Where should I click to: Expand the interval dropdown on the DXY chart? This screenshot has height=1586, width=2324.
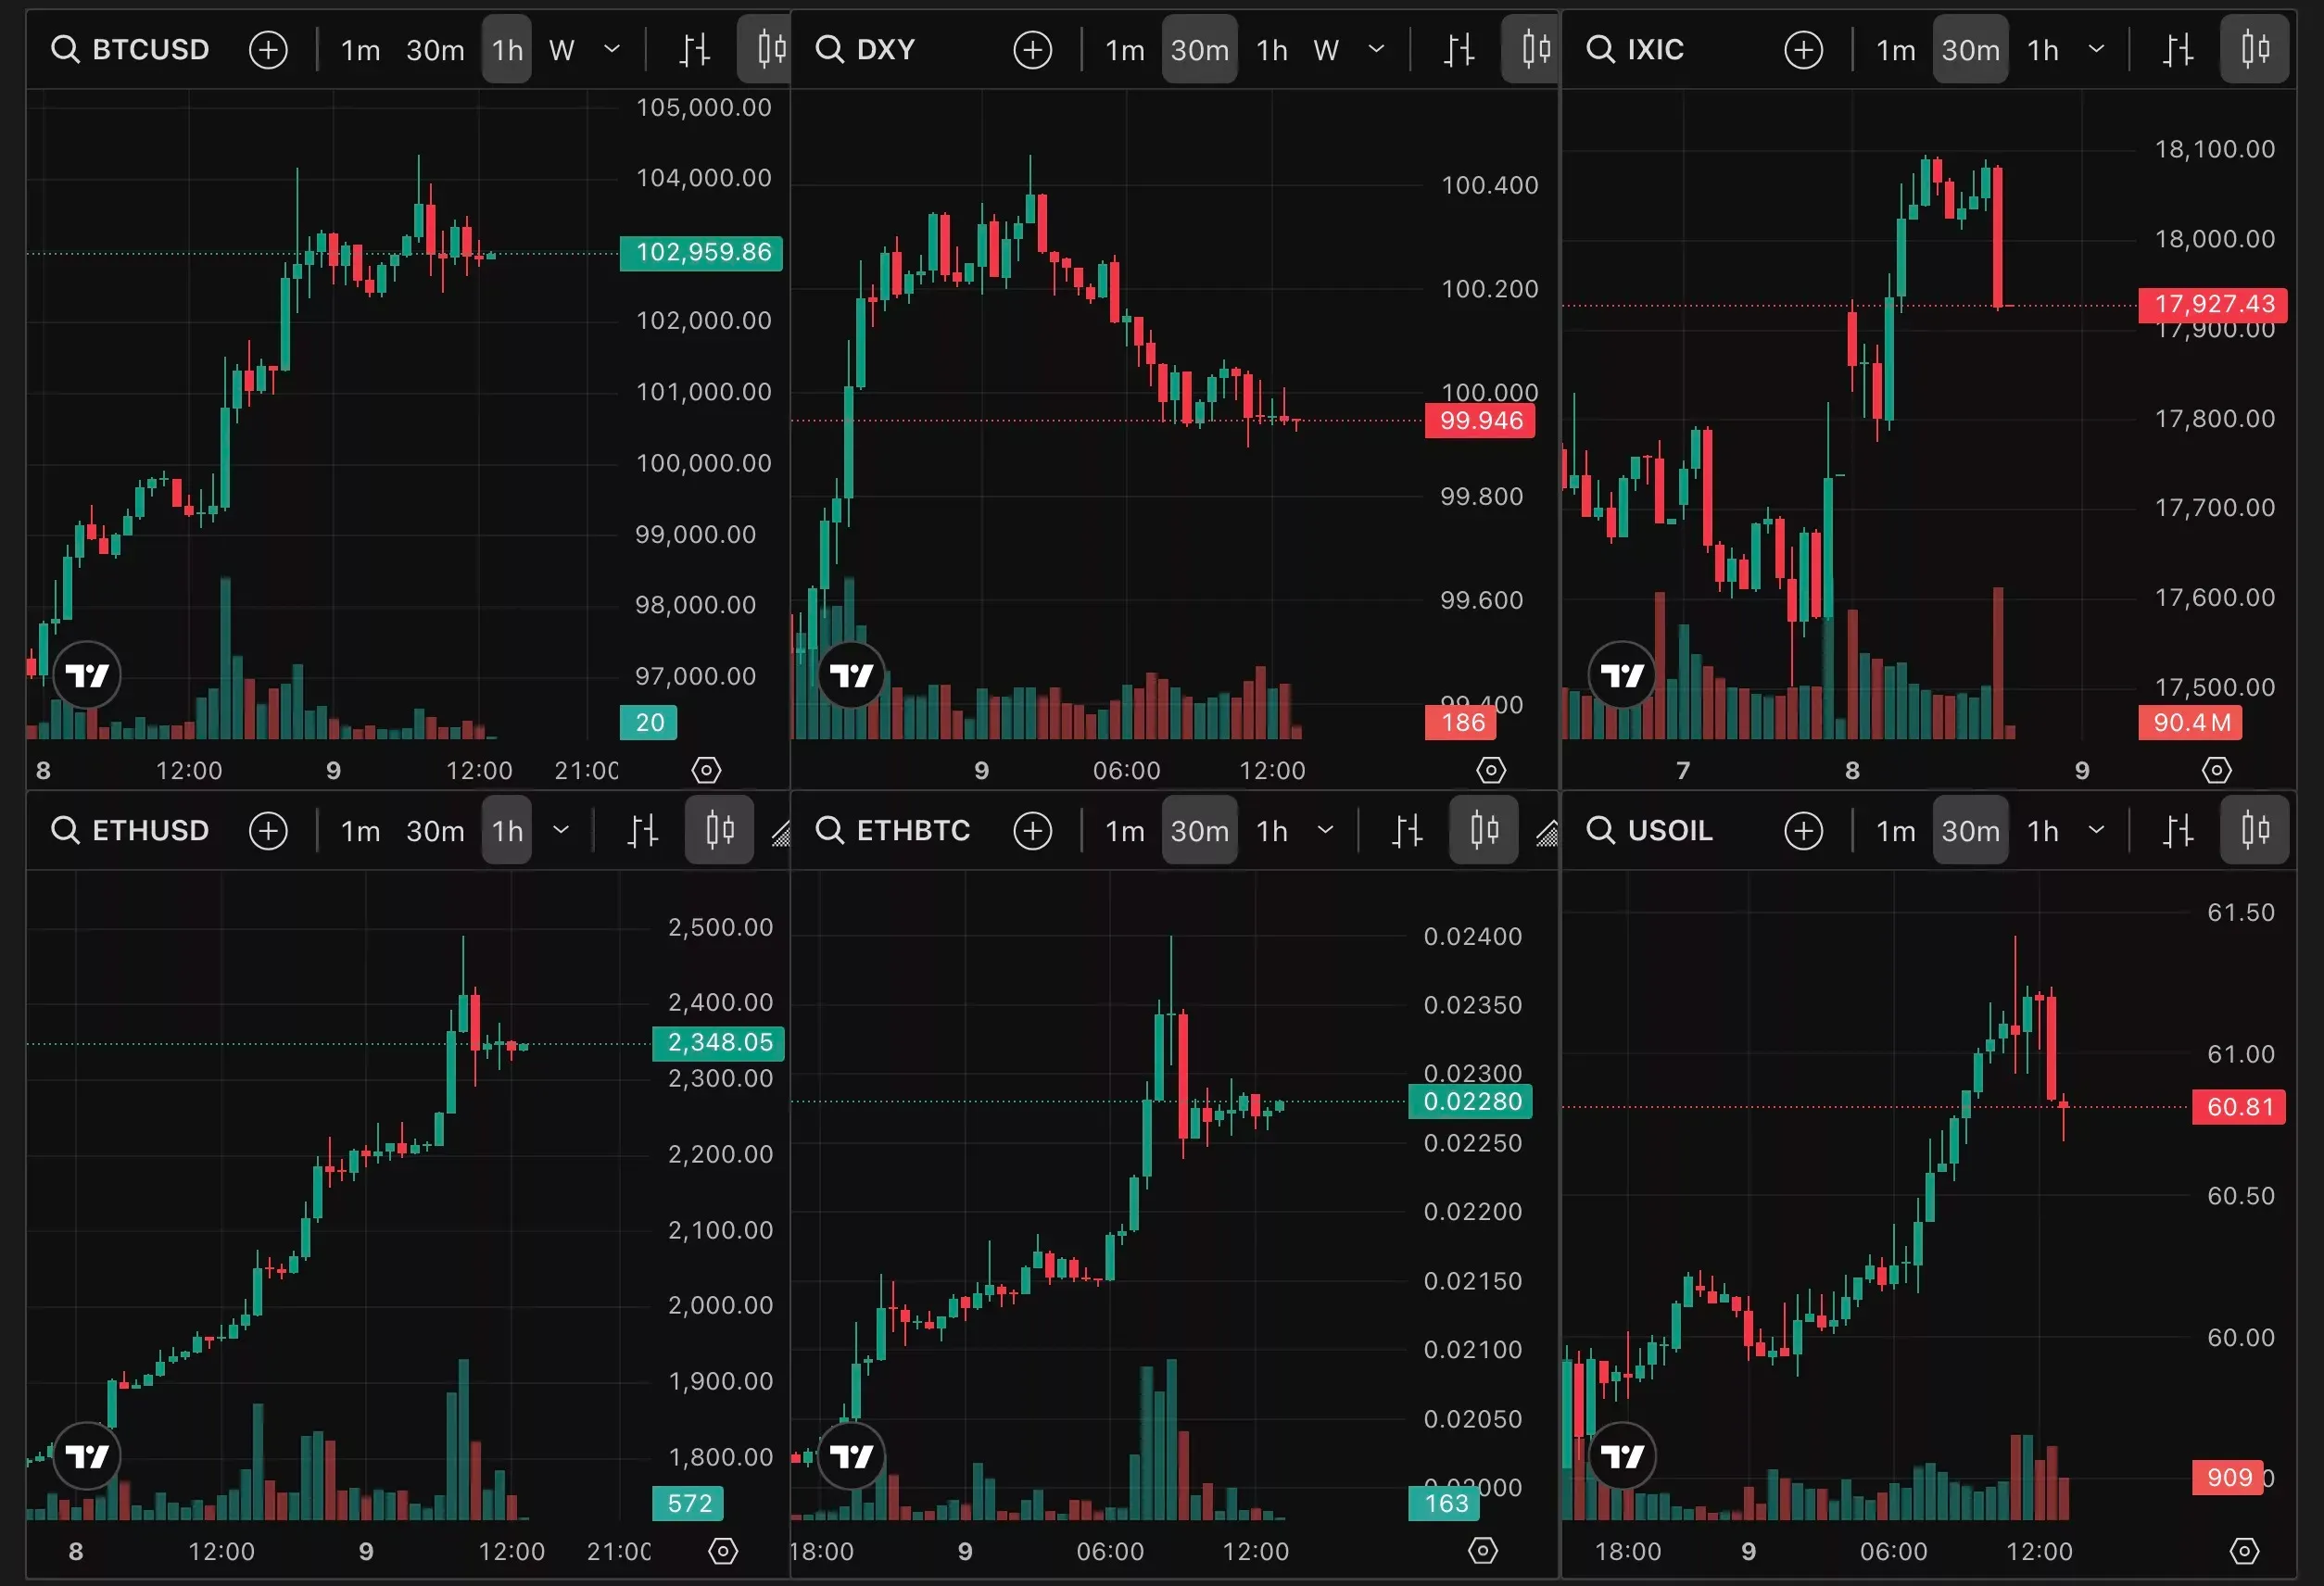click(1376, 49)
